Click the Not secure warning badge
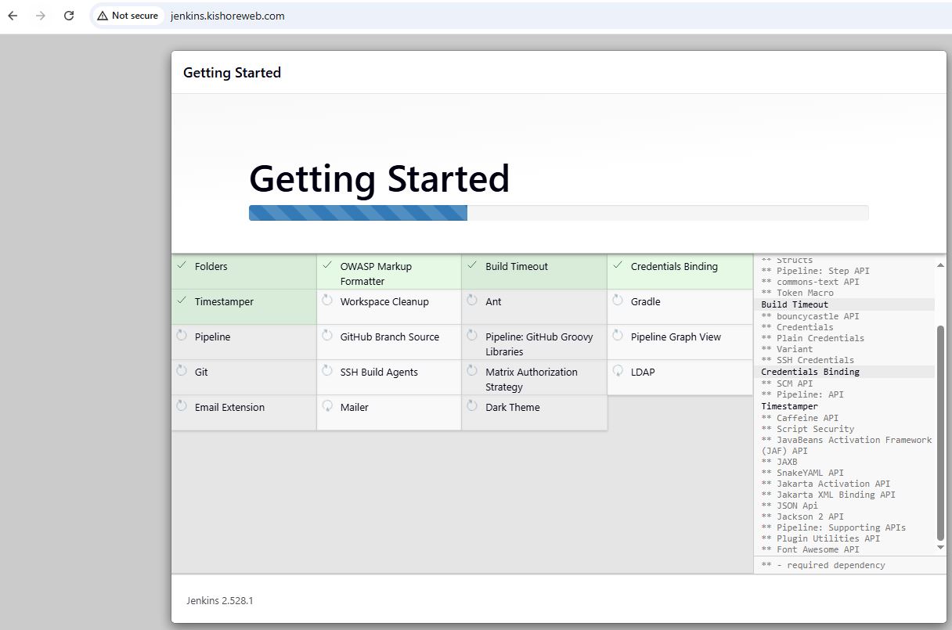952x630 pixels. click(x=128, y=16)
